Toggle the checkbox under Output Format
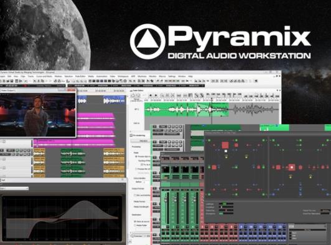Image resolution: width=331 pixels, height=245 pixels. tap(135, 195)
